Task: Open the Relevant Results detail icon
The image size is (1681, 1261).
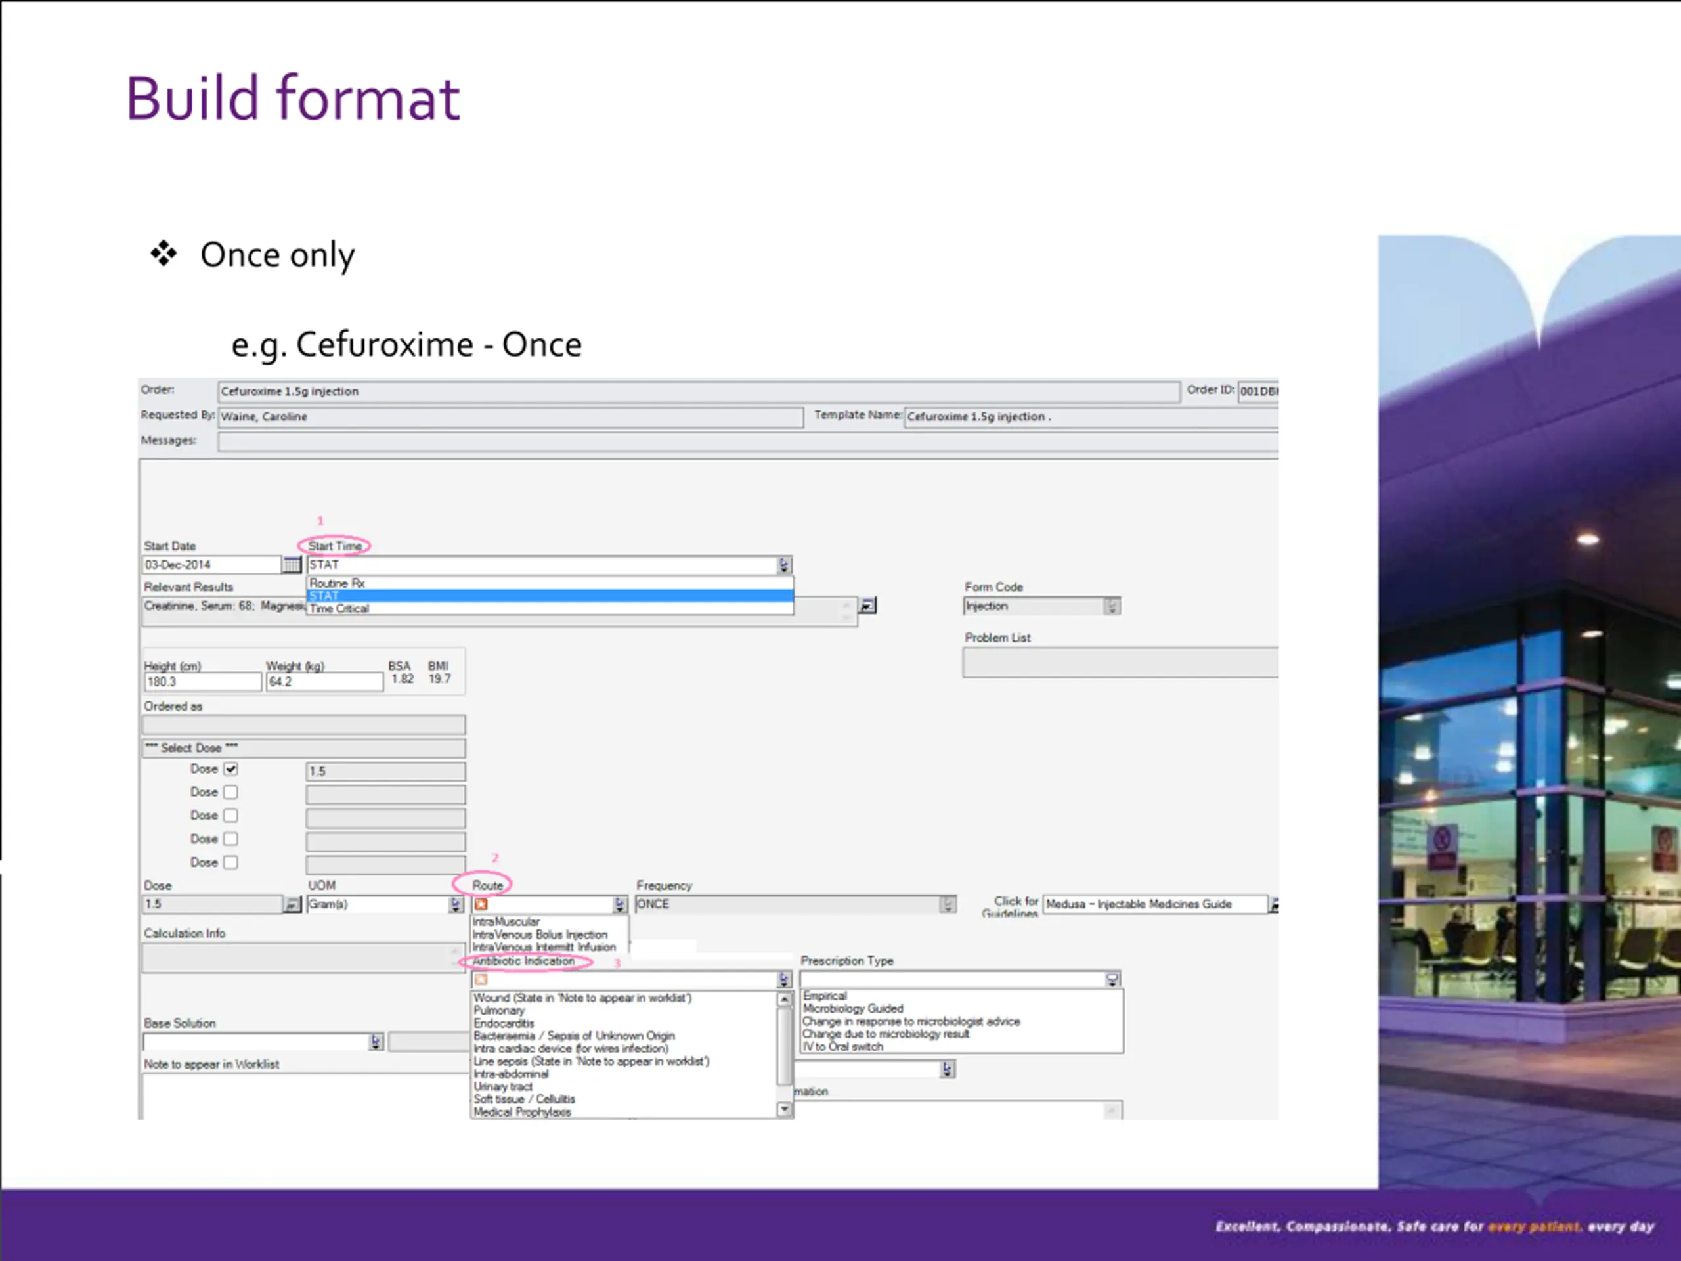Action: click(x=867, y=606)
